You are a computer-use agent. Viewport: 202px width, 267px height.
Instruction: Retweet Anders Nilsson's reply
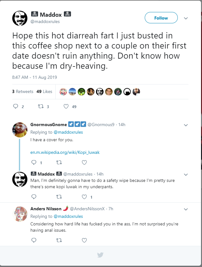pos(59,240)
